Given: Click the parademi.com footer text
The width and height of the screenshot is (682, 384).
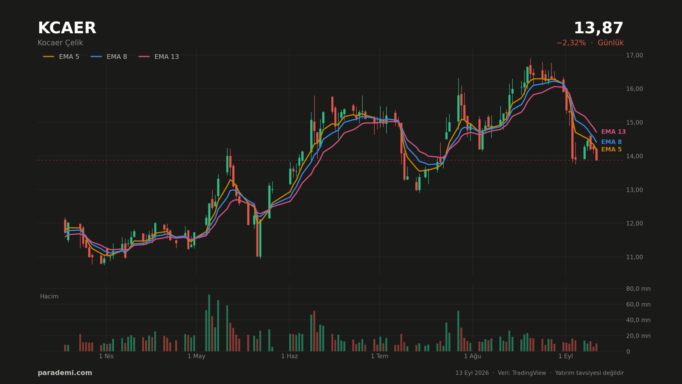Looking at the screenshot, I should click(x=65, y=373).
